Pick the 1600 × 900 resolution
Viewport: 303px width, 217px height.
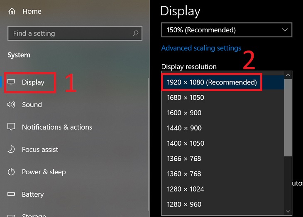(x=184, y=113)
